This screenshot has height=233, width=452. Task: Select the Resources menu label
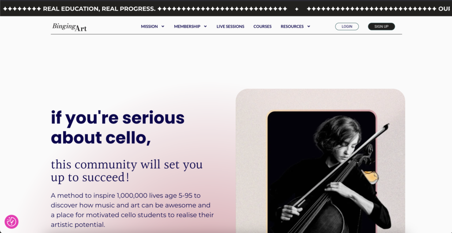tap(292, 26)
